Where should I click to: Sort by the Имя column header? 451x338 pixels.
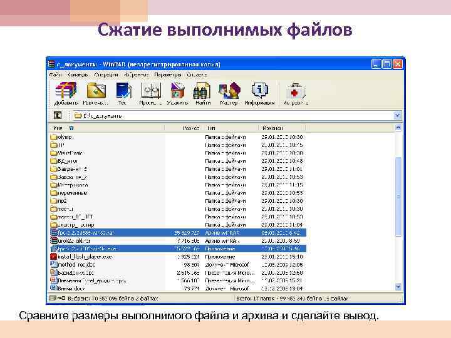click(x=106, y=128)
